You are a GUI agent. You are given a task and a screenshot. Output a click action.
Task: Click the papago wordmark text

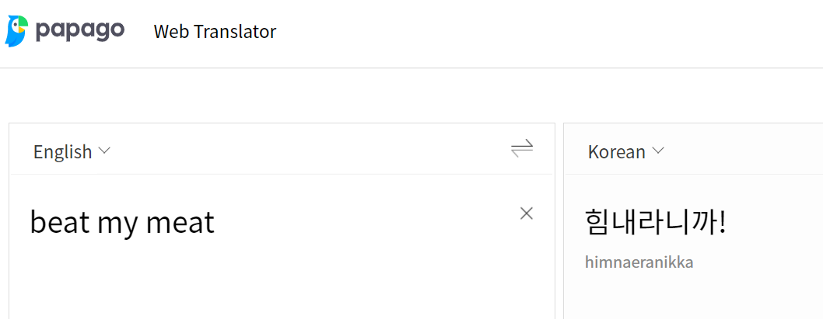pyautogui.click(x=79, y=30)
